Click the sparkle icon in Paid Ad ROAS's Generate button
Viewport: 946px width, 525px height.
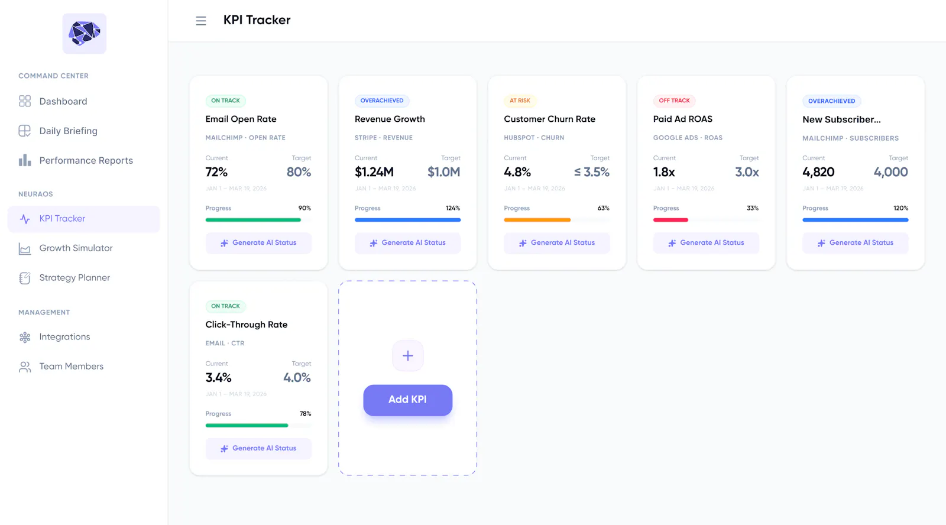672,243
